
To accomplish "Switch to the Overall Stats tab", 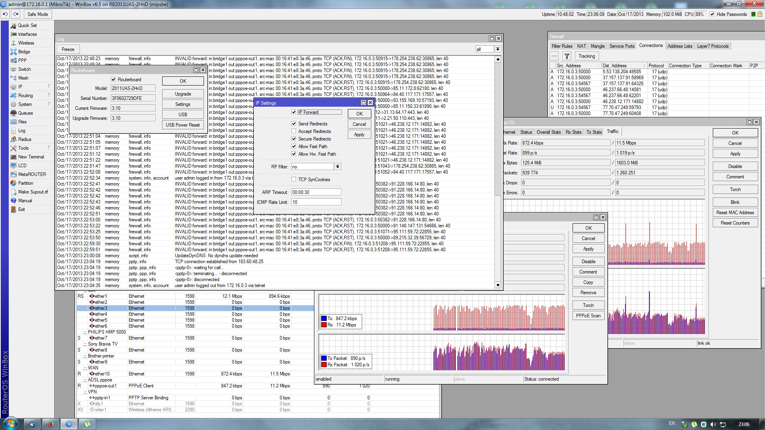I will 548,132.
